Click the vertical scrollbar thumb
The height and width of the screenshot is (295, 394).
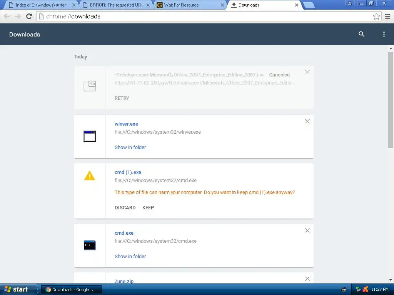coord(391,100)
